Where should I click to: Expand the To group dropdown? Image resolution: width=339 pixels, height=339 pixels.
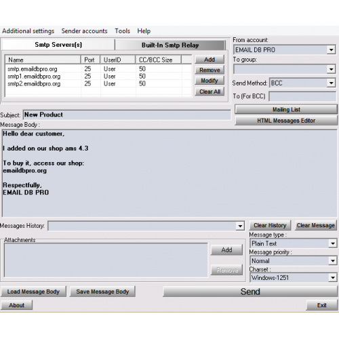point(331,69)
